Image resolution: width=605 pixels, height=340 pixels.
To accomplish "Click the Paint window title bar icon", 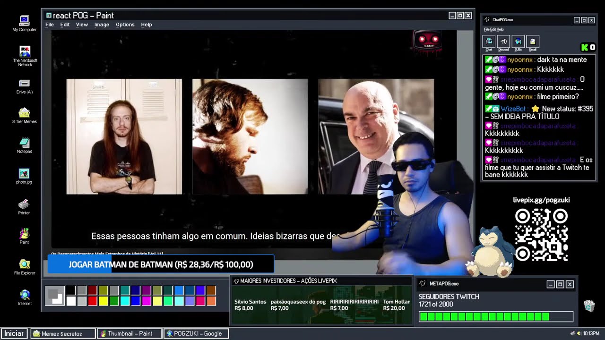I will [49, 16].
